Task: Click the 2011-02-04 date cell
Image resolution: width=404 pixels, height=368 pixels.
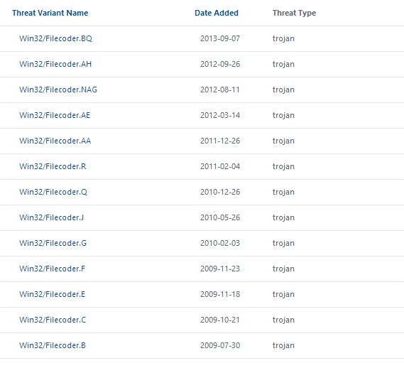Action: (x=220, y=166)
